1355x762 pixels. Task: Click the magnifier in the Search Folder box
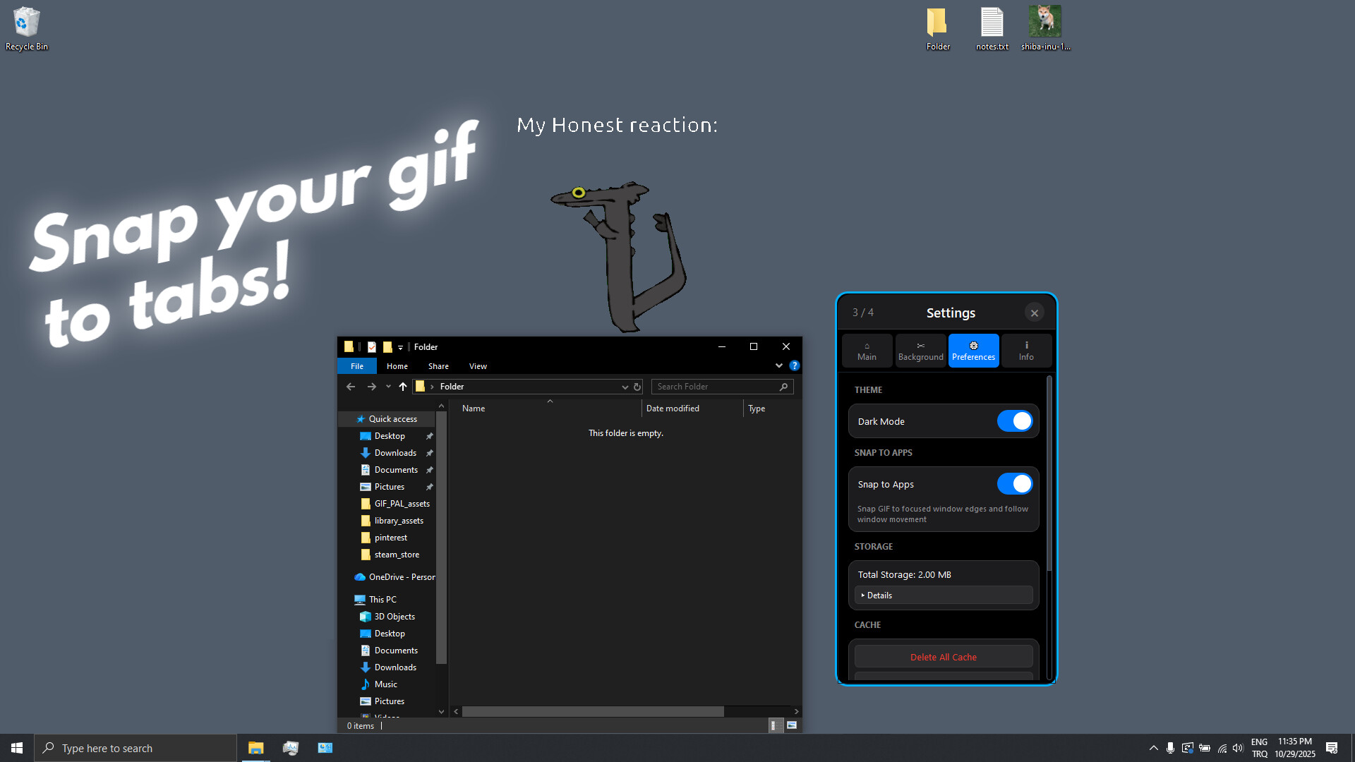tap(783, 387)
